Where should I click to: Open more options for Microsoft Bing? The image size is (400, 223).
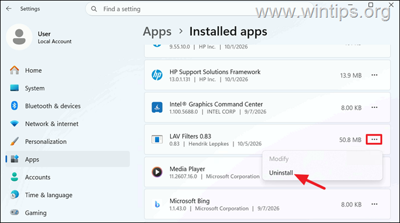click(x=374, y=204)
